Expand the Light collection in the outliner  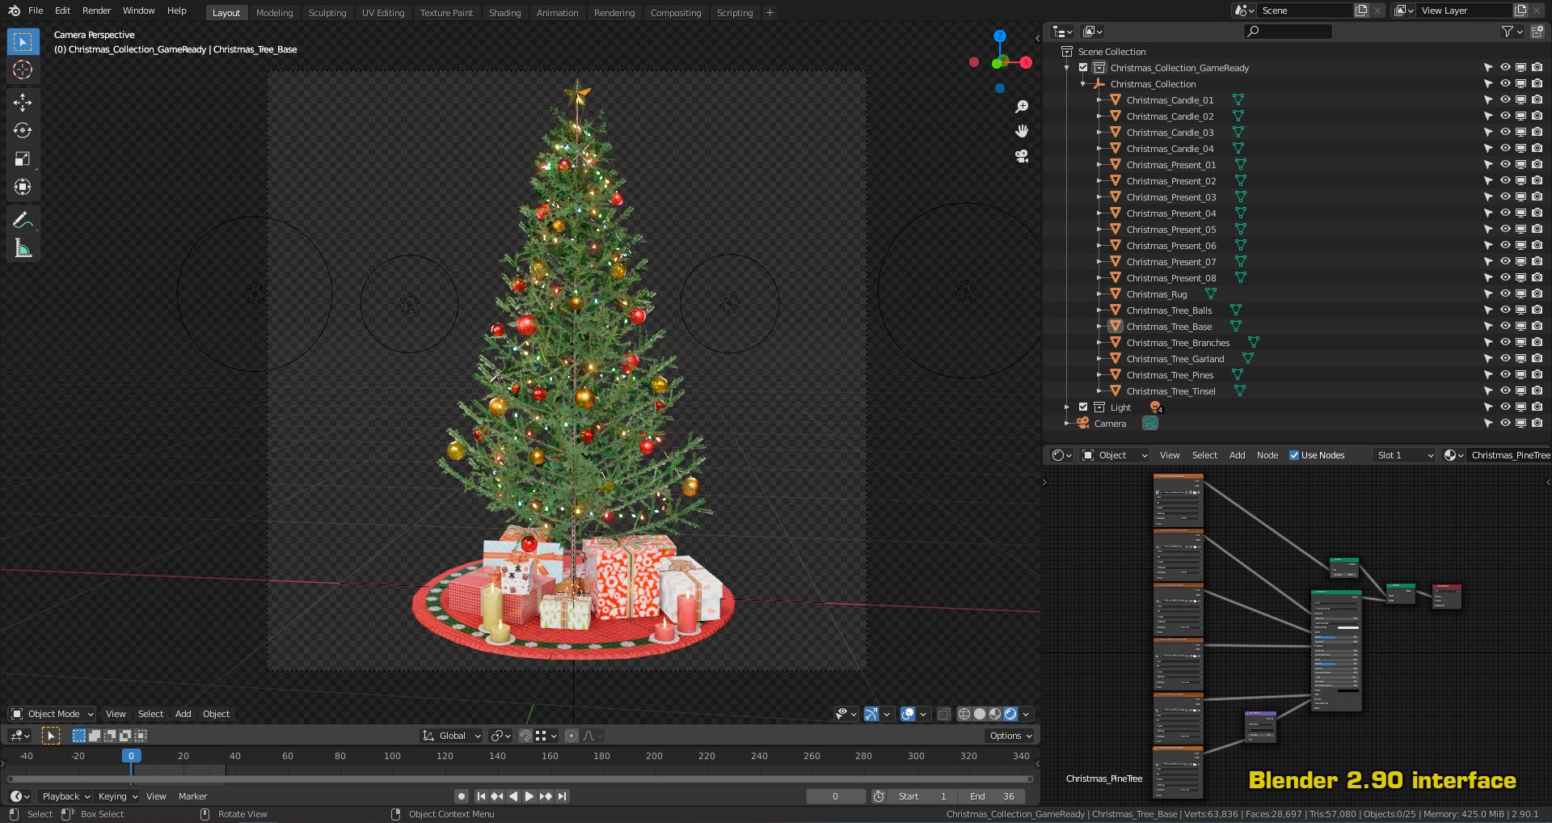pos(1067,407)
